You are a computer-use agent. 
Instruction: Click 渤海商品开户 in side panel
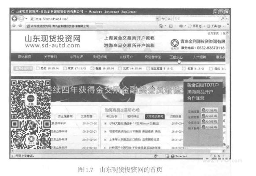(200, 92)
